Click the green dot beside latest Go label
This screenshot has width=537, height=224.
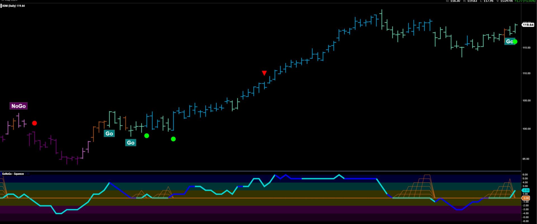(x=515, y=42)
